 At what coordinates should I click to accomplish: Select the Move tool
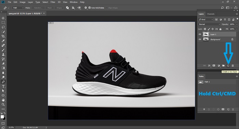point(3,18)
